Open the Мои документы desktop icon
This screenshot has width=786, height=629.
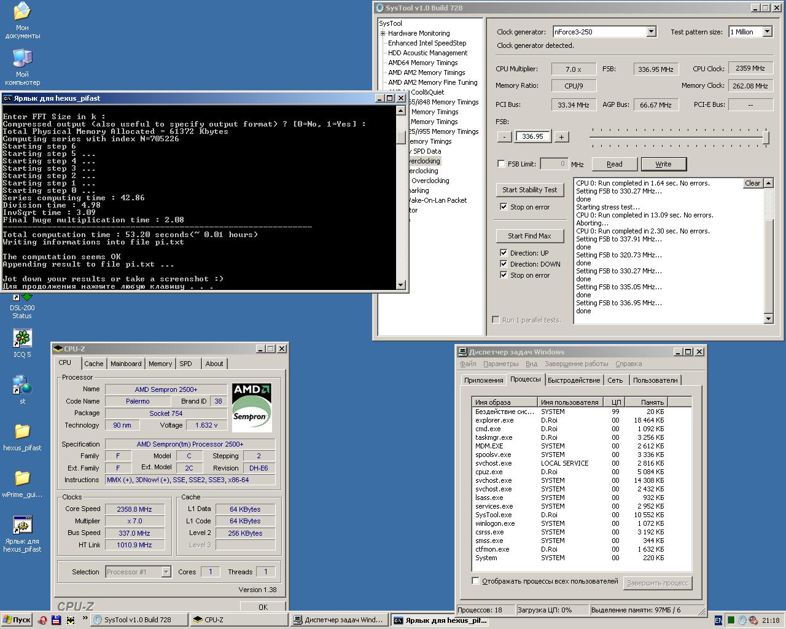[22, 20]
